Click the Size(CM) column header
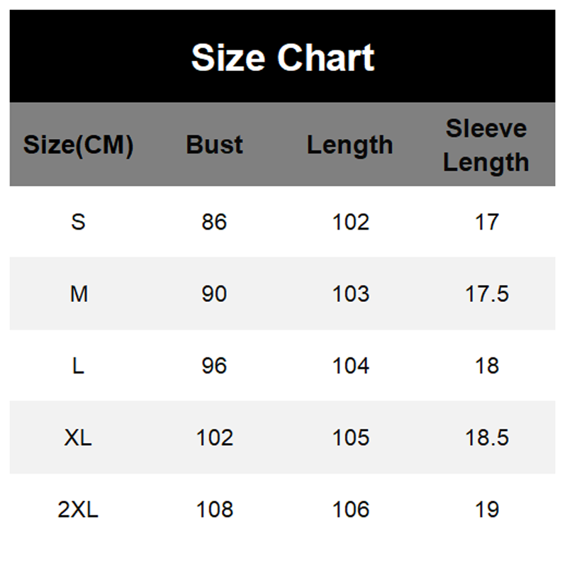The width and height of the screenshot is (567, 567). click(x=78, y=145)
